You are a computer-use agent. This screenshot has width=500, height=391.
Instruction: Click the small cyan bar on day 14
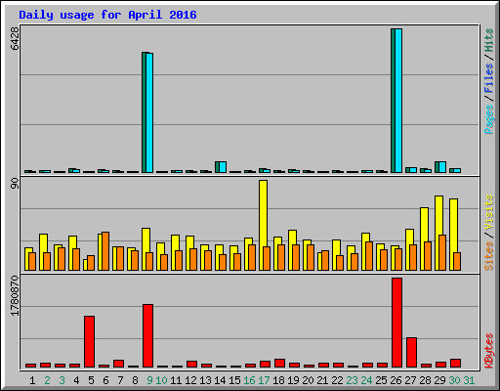[223, 167]
